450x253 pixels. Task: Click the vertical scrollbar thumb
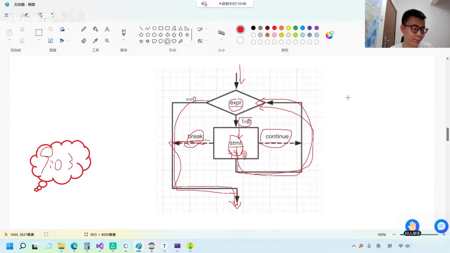[x=448, y=135]
